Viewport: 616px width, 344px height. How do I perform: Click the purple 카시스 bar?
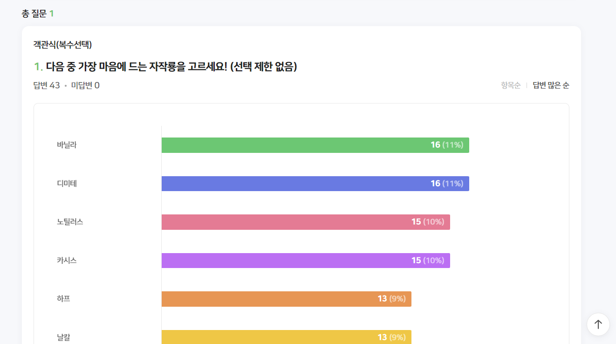coord(306,261)
